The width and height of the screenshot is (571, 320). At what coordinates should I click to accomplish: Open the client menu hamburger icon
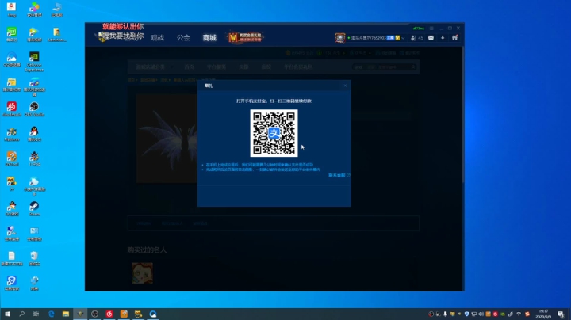(431, 29)
